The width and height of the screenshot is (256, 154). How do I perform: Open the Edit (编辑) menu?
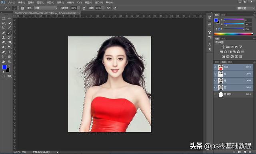[22, 2]
